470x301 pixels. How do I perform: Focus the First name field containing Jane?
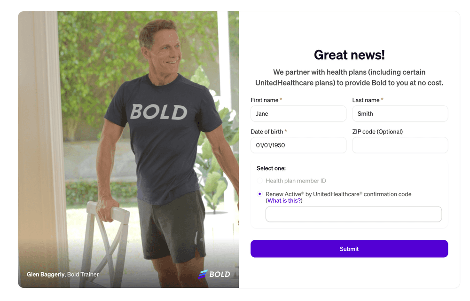point(298,114)
